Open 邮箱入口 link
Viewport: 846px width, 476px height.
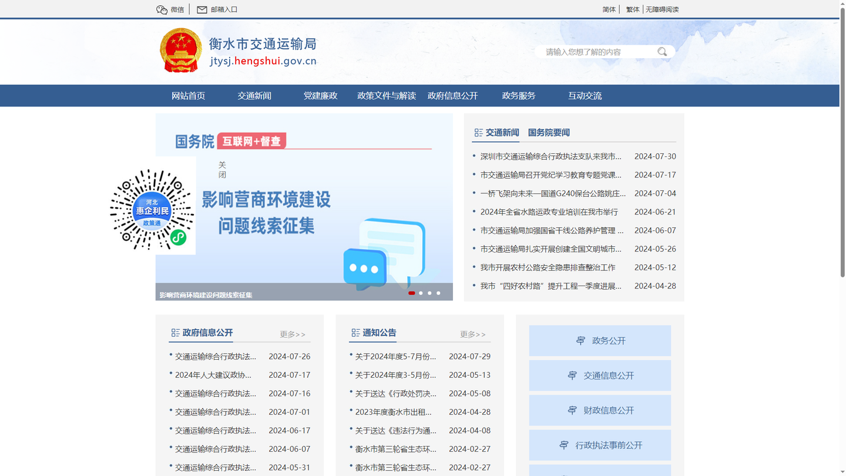pyautogui.click(x=224, y=9)
